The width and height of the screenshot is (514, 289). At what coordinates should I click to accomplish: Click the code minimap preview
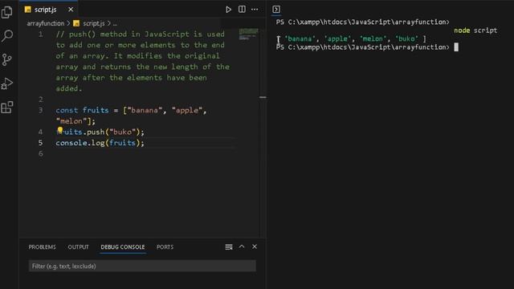248,34
